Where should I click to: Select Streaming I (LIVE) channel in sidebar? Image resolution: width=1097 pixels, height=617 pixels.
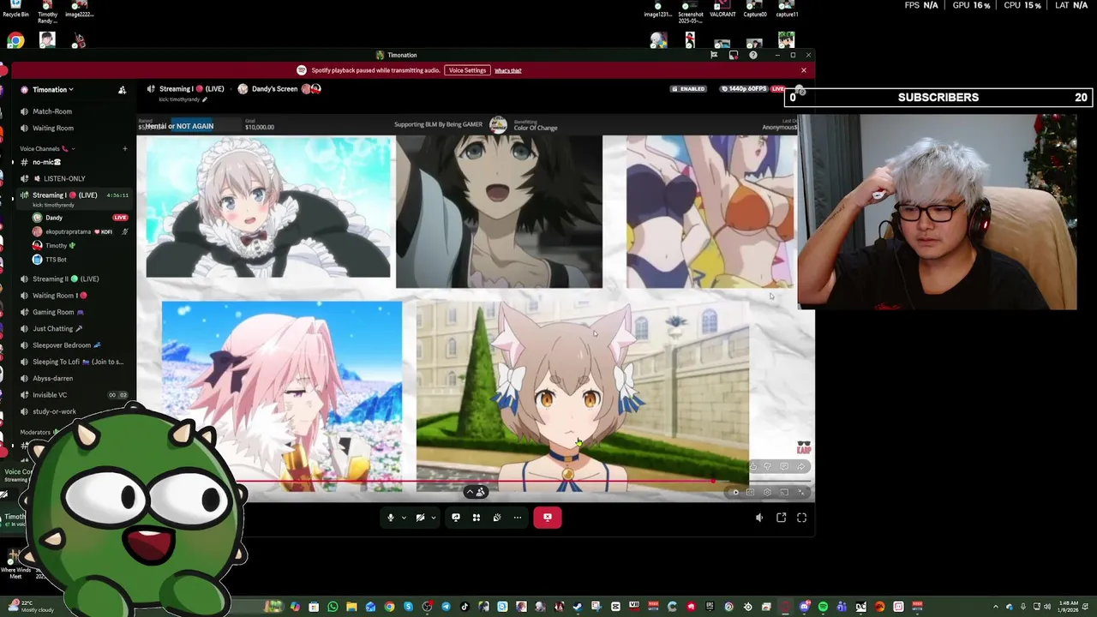point(73,198)
